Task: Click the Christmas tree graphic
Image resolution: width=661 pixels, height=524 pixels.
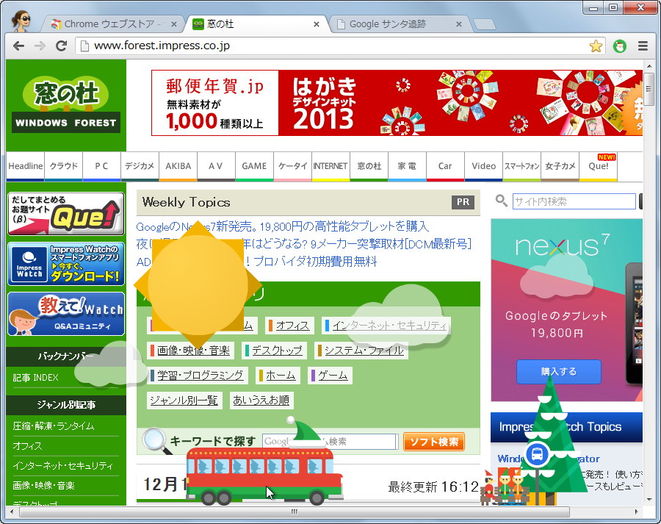Action: click(551, 439)
